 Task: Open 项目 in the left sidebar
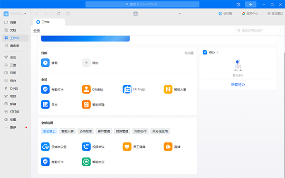point(13,96)
